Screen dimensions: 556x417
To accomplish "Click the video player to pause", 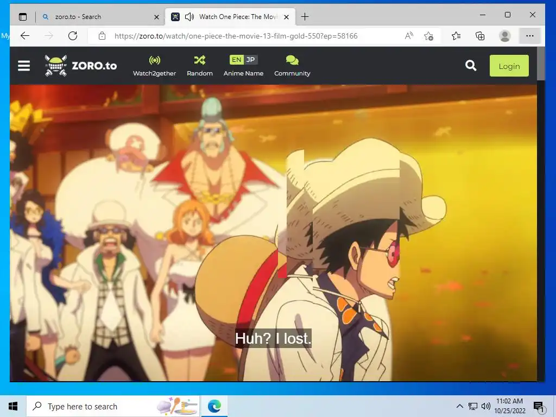I will tap(273, 233).
